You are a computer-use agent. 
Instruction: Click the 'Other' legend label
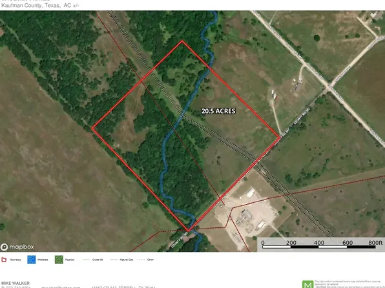(151, 260)
